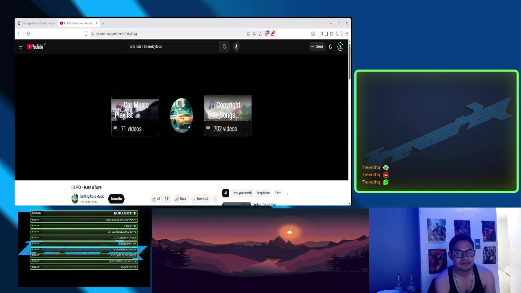This screenshot has width=521, height=293.
Task: Click follower name KODAMMYTE
Action: tap(125, 213)
